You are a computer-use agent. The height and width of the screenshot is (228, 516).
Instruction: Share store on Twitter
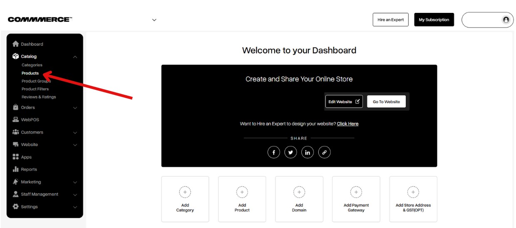point(290,153)
